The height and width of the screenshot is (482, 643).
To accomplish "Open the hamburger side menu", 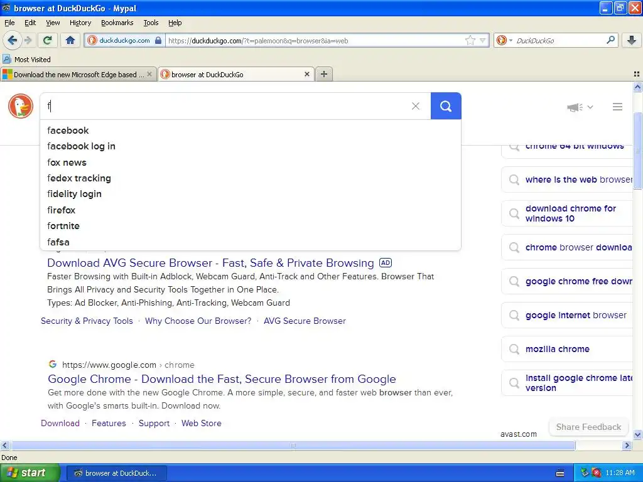I will [x=617, y=107].
